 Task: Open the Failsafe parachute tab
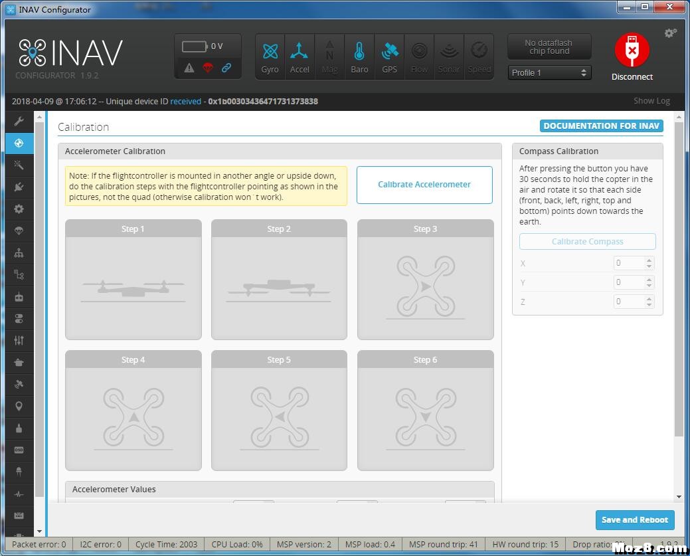pos(19,231)
